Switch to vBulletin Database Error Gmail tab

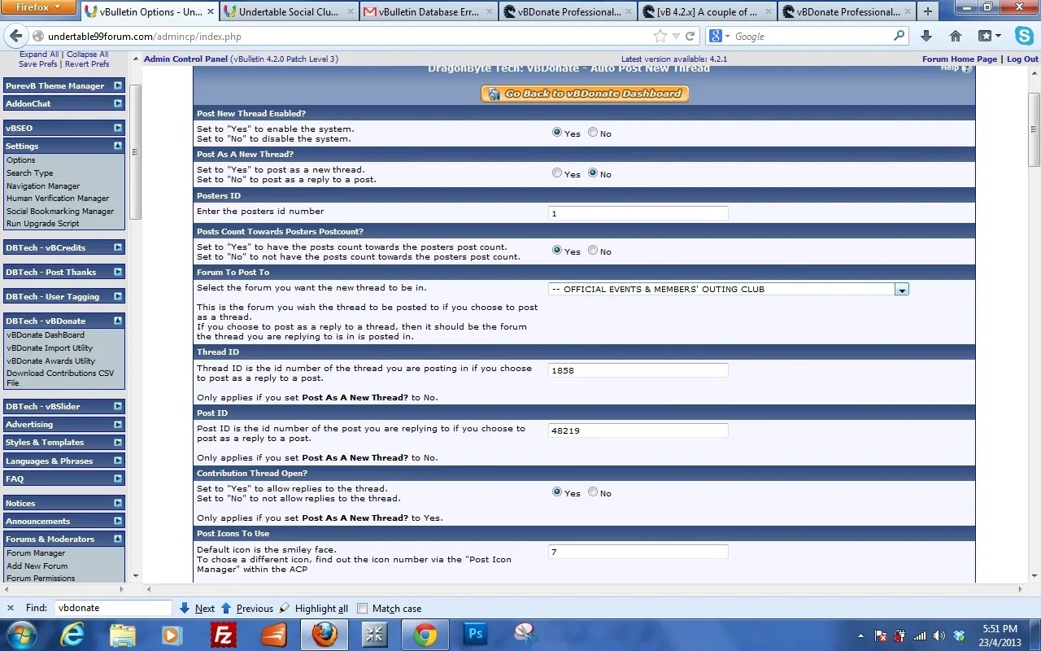point(429,11)
